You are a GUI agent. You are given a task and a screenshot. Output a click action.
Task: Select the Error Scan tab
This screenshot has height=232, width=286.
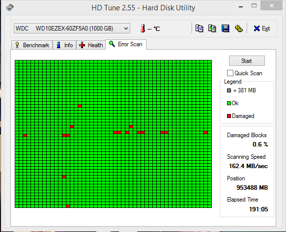click(126, 44)
